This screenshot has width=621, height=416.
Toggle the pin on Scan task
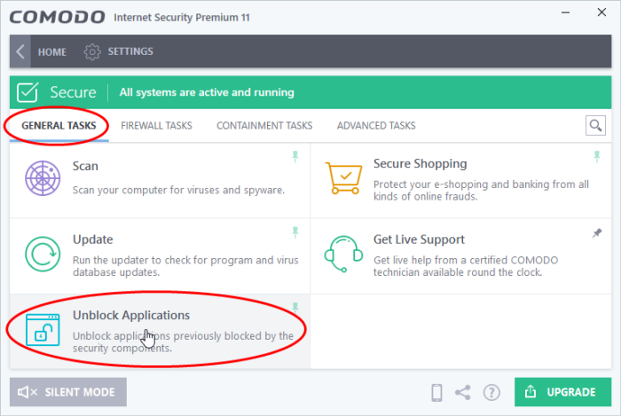[295, 157]
